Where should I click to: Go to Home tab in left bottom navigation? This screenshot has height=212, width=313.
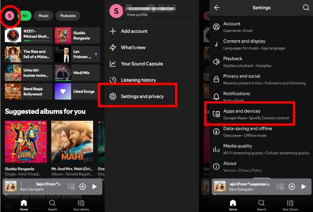coord(24,205)
